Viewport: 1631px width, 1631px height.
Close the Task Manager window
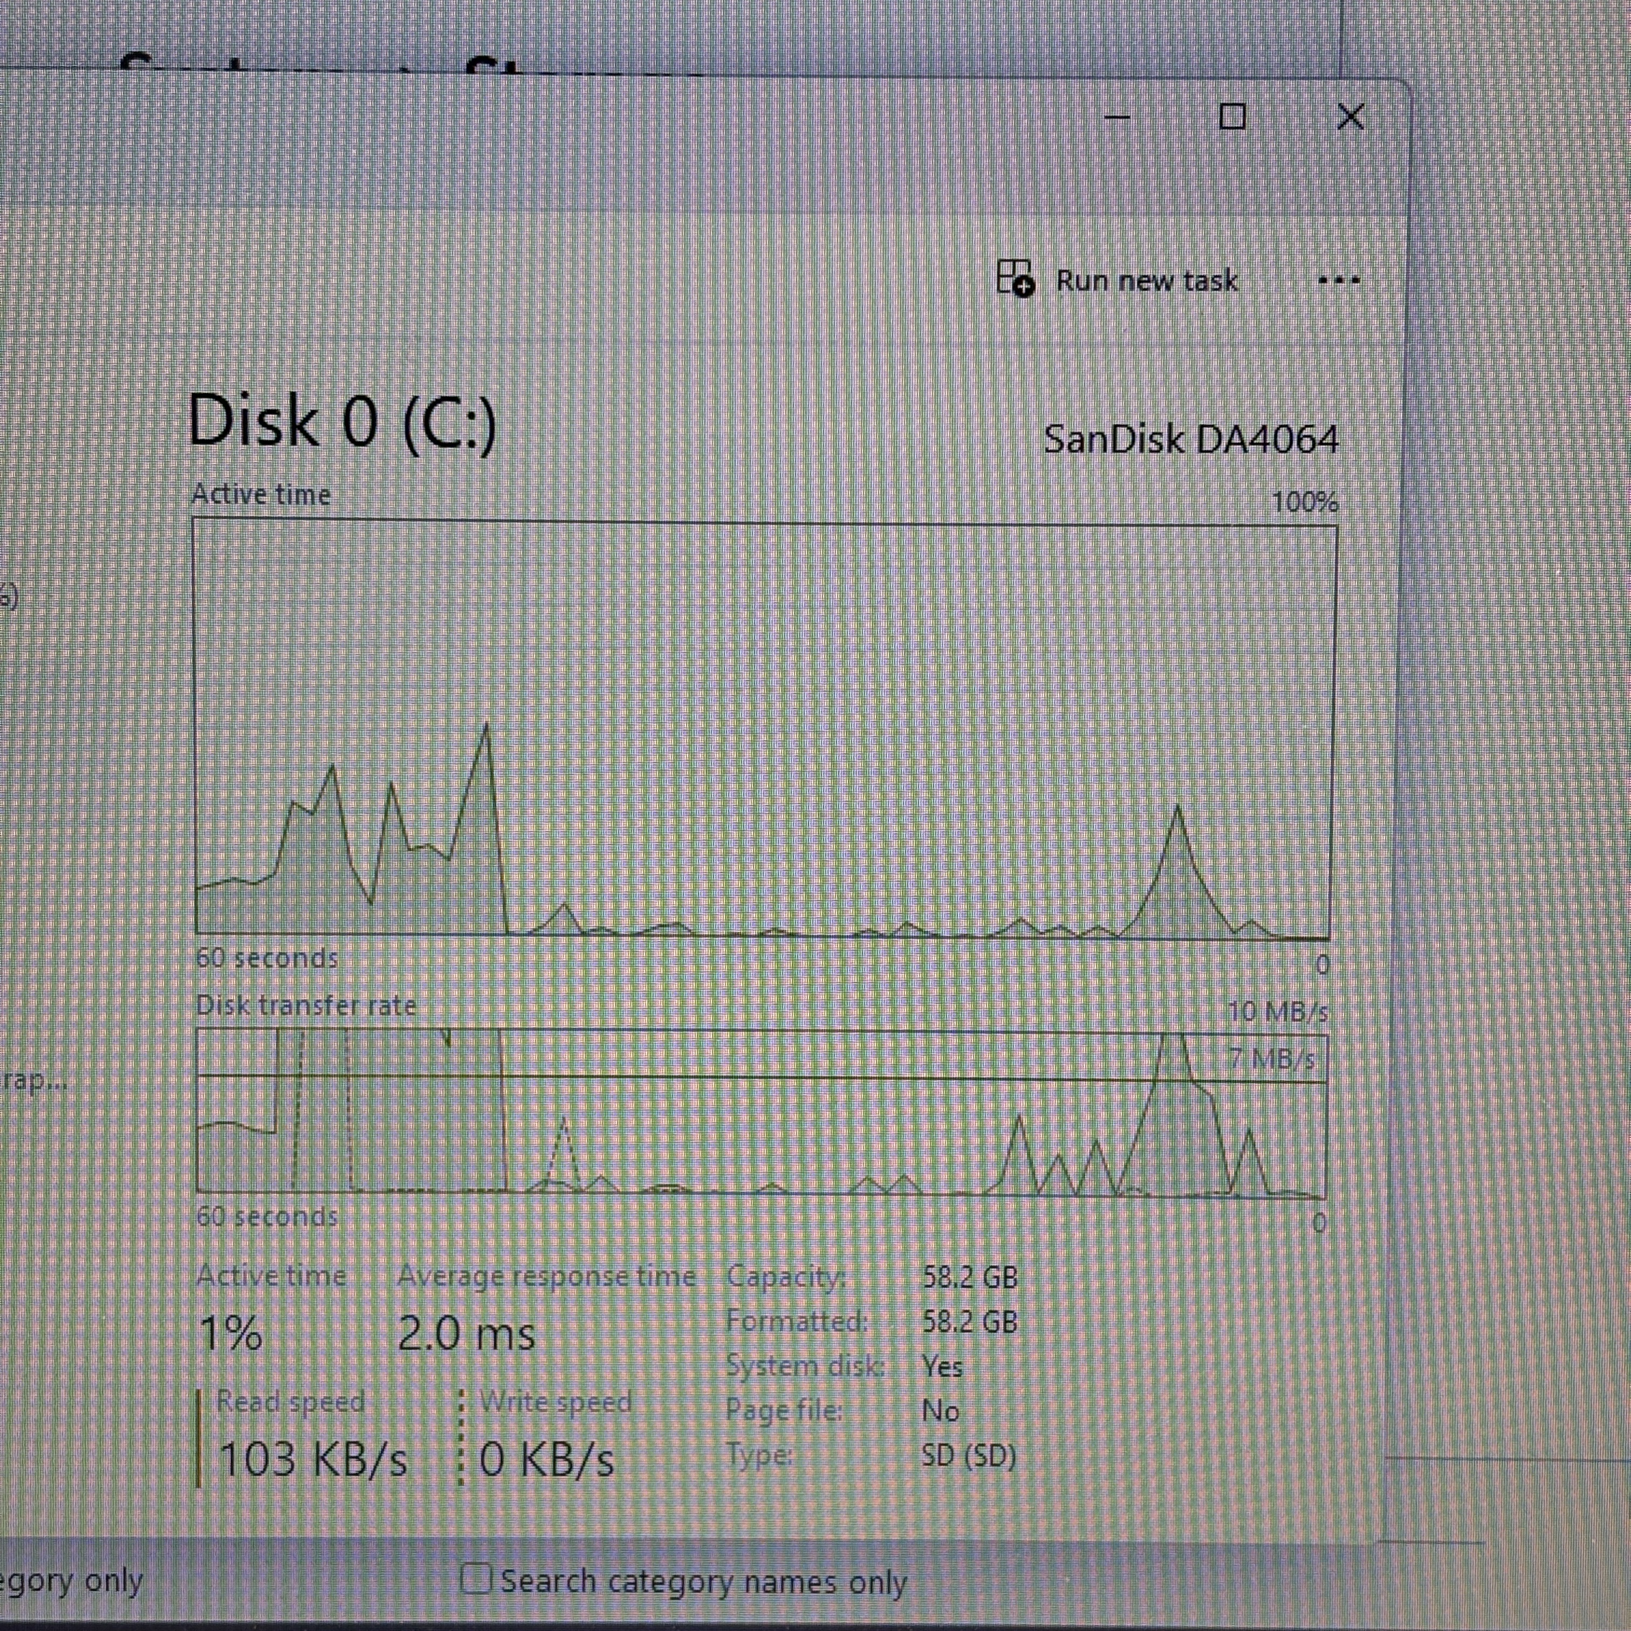tap(1351, 116)
